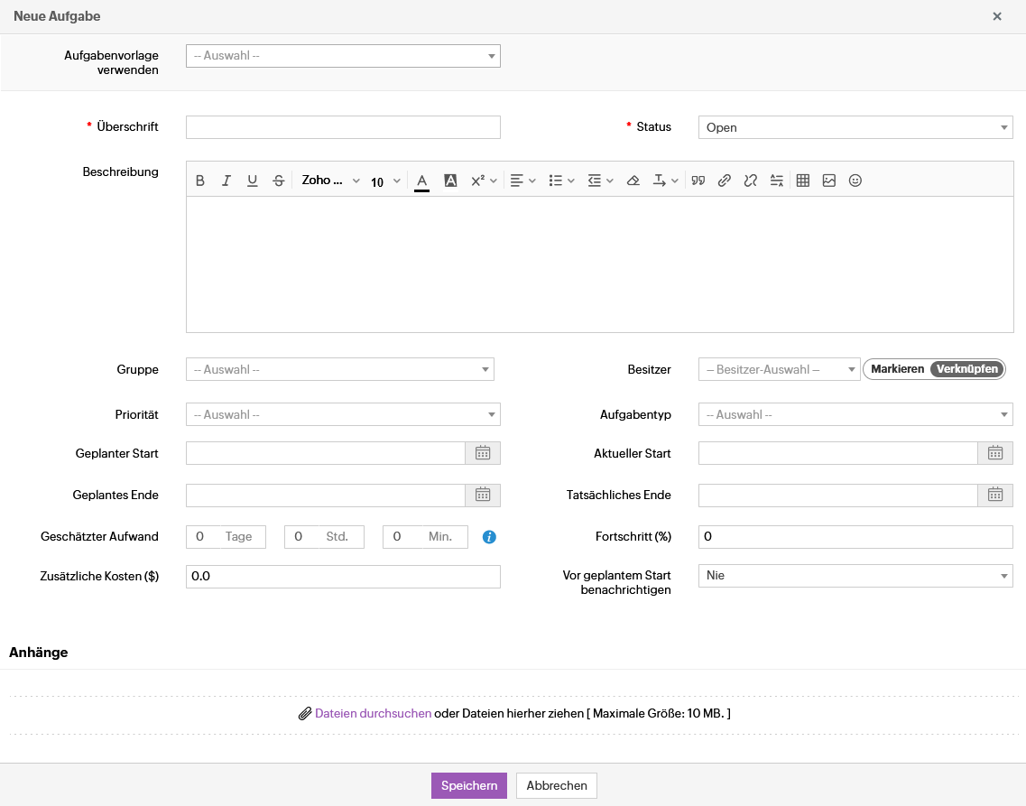Focus the Tage effort field
Viewport: 1026px width, 806px height.
point(226,536)
